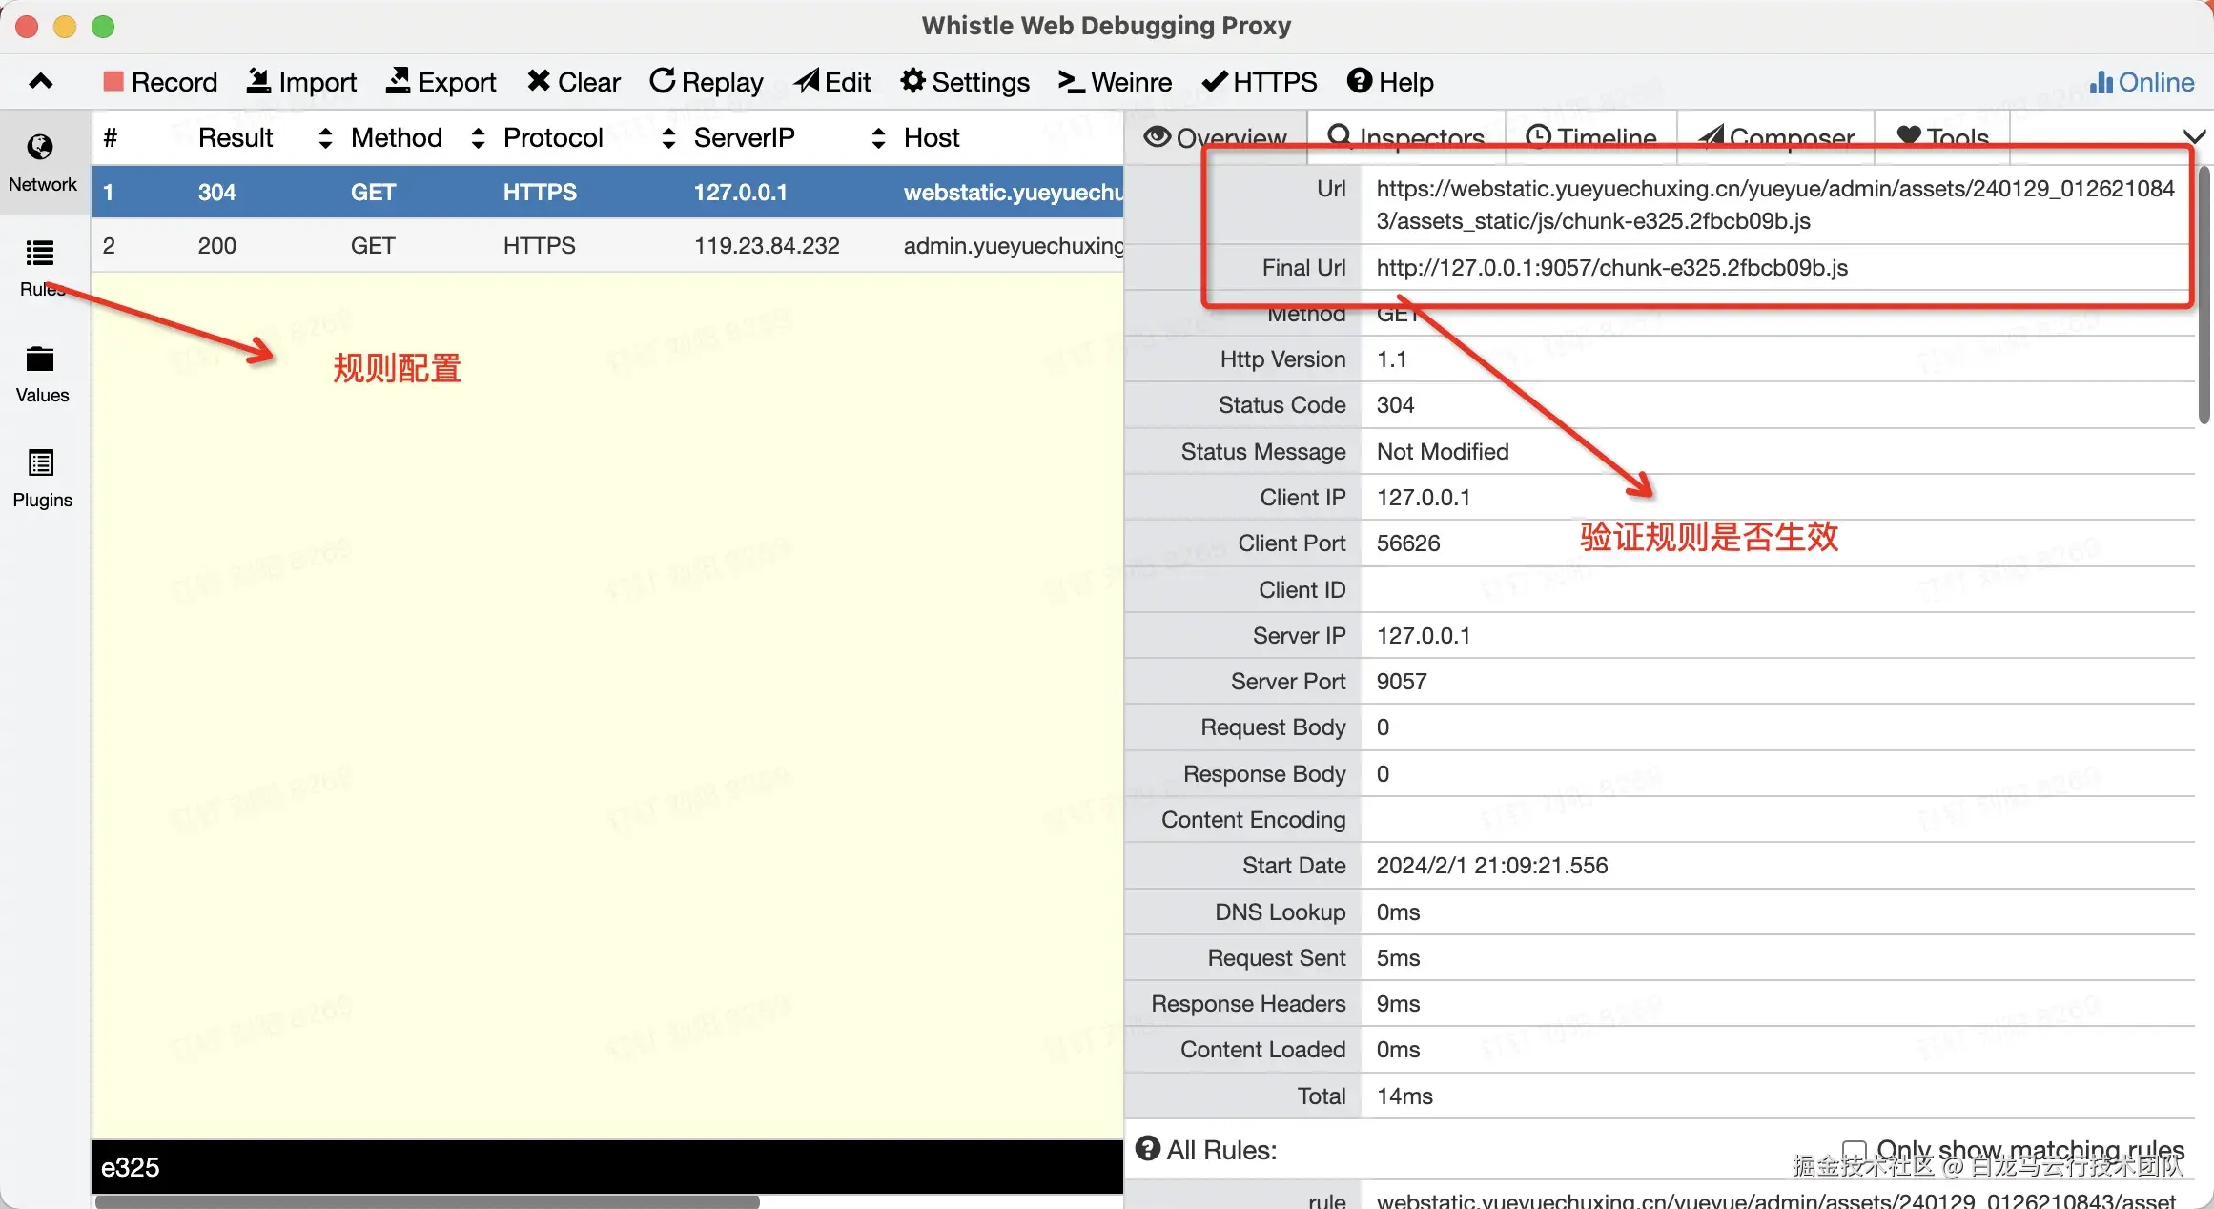
Task: Sort by Method column arrows
Action: (478, 138)
